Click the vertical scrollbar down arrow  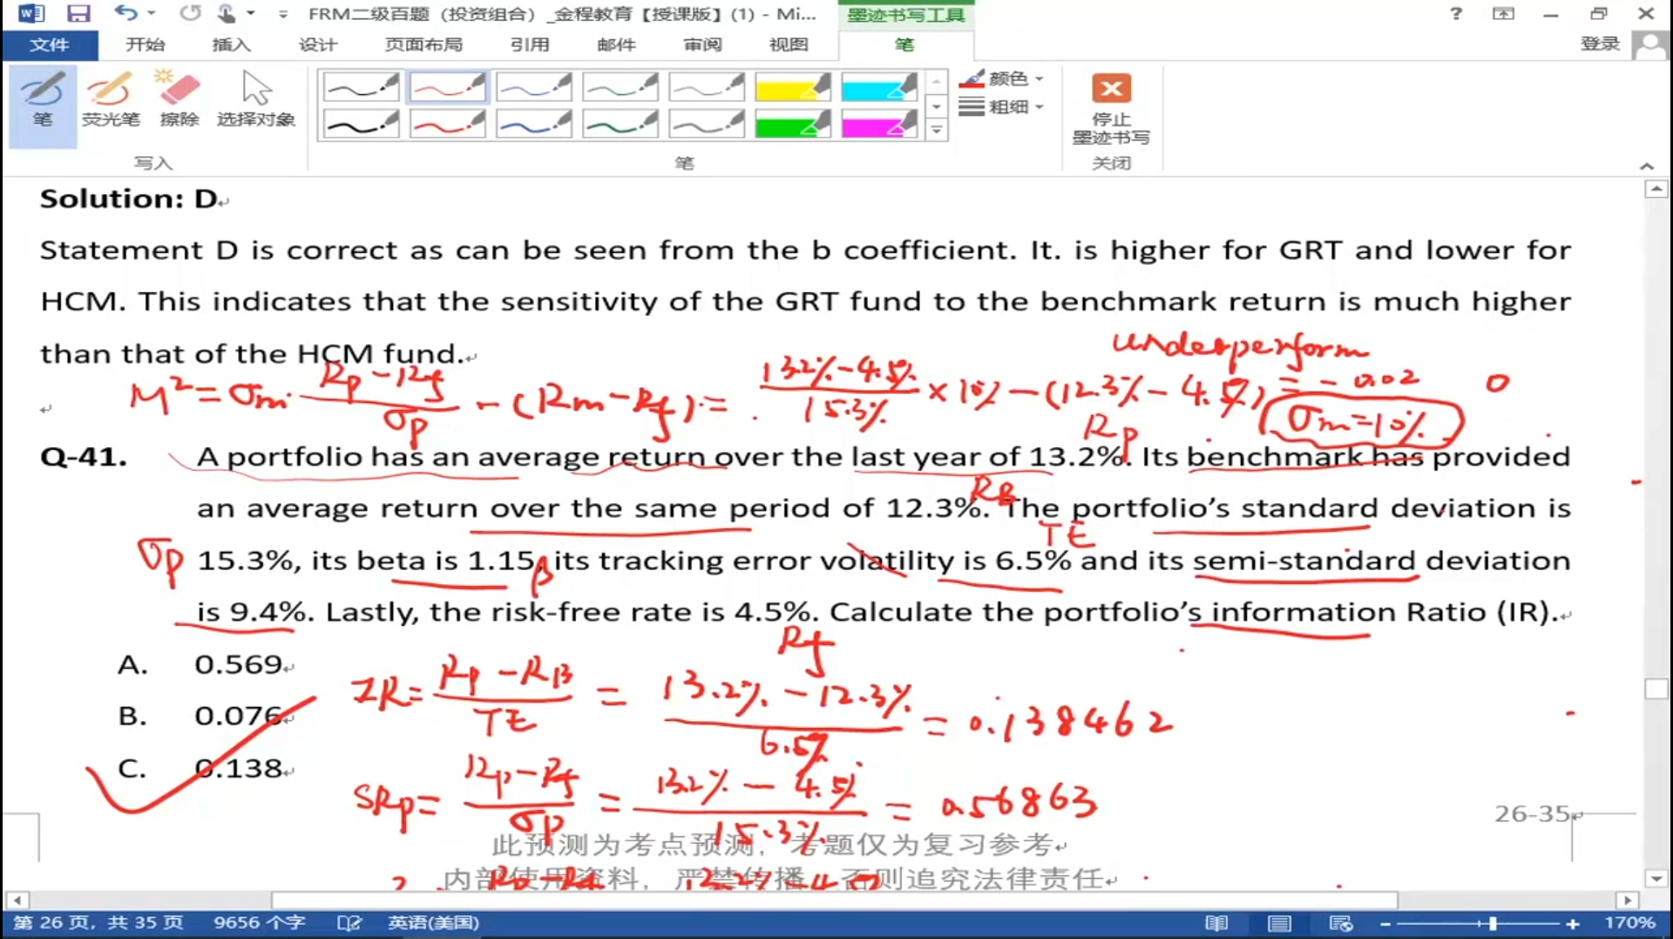1656,879
